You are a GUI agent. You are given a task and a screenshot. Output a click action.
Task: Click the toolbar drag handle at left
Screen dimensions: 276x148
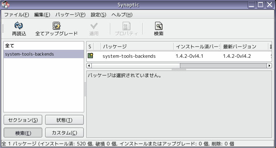pos(3,28)
